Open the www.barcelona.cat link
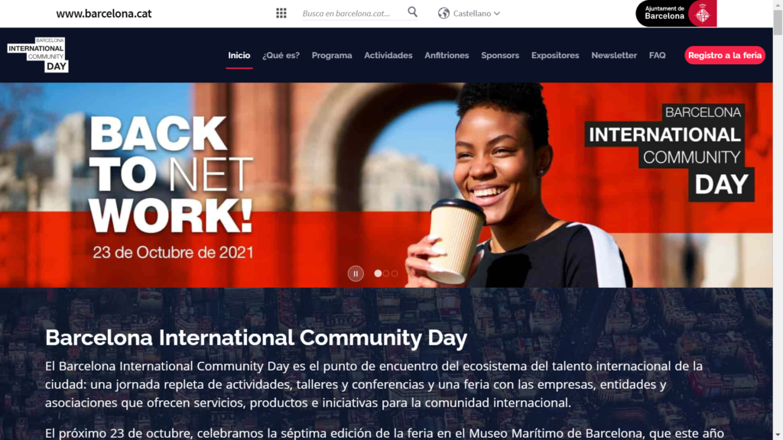783x440 pixels. point(104,14)
